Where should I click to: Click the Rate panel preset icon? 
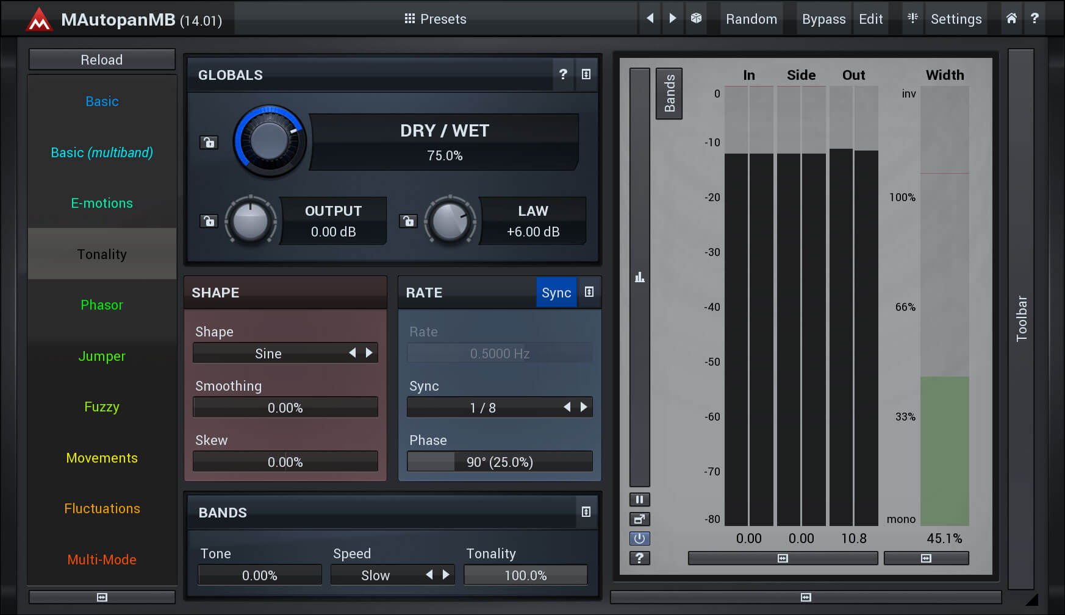point(589,292)
